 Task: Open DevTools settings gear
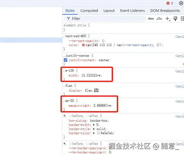[181, 3]
